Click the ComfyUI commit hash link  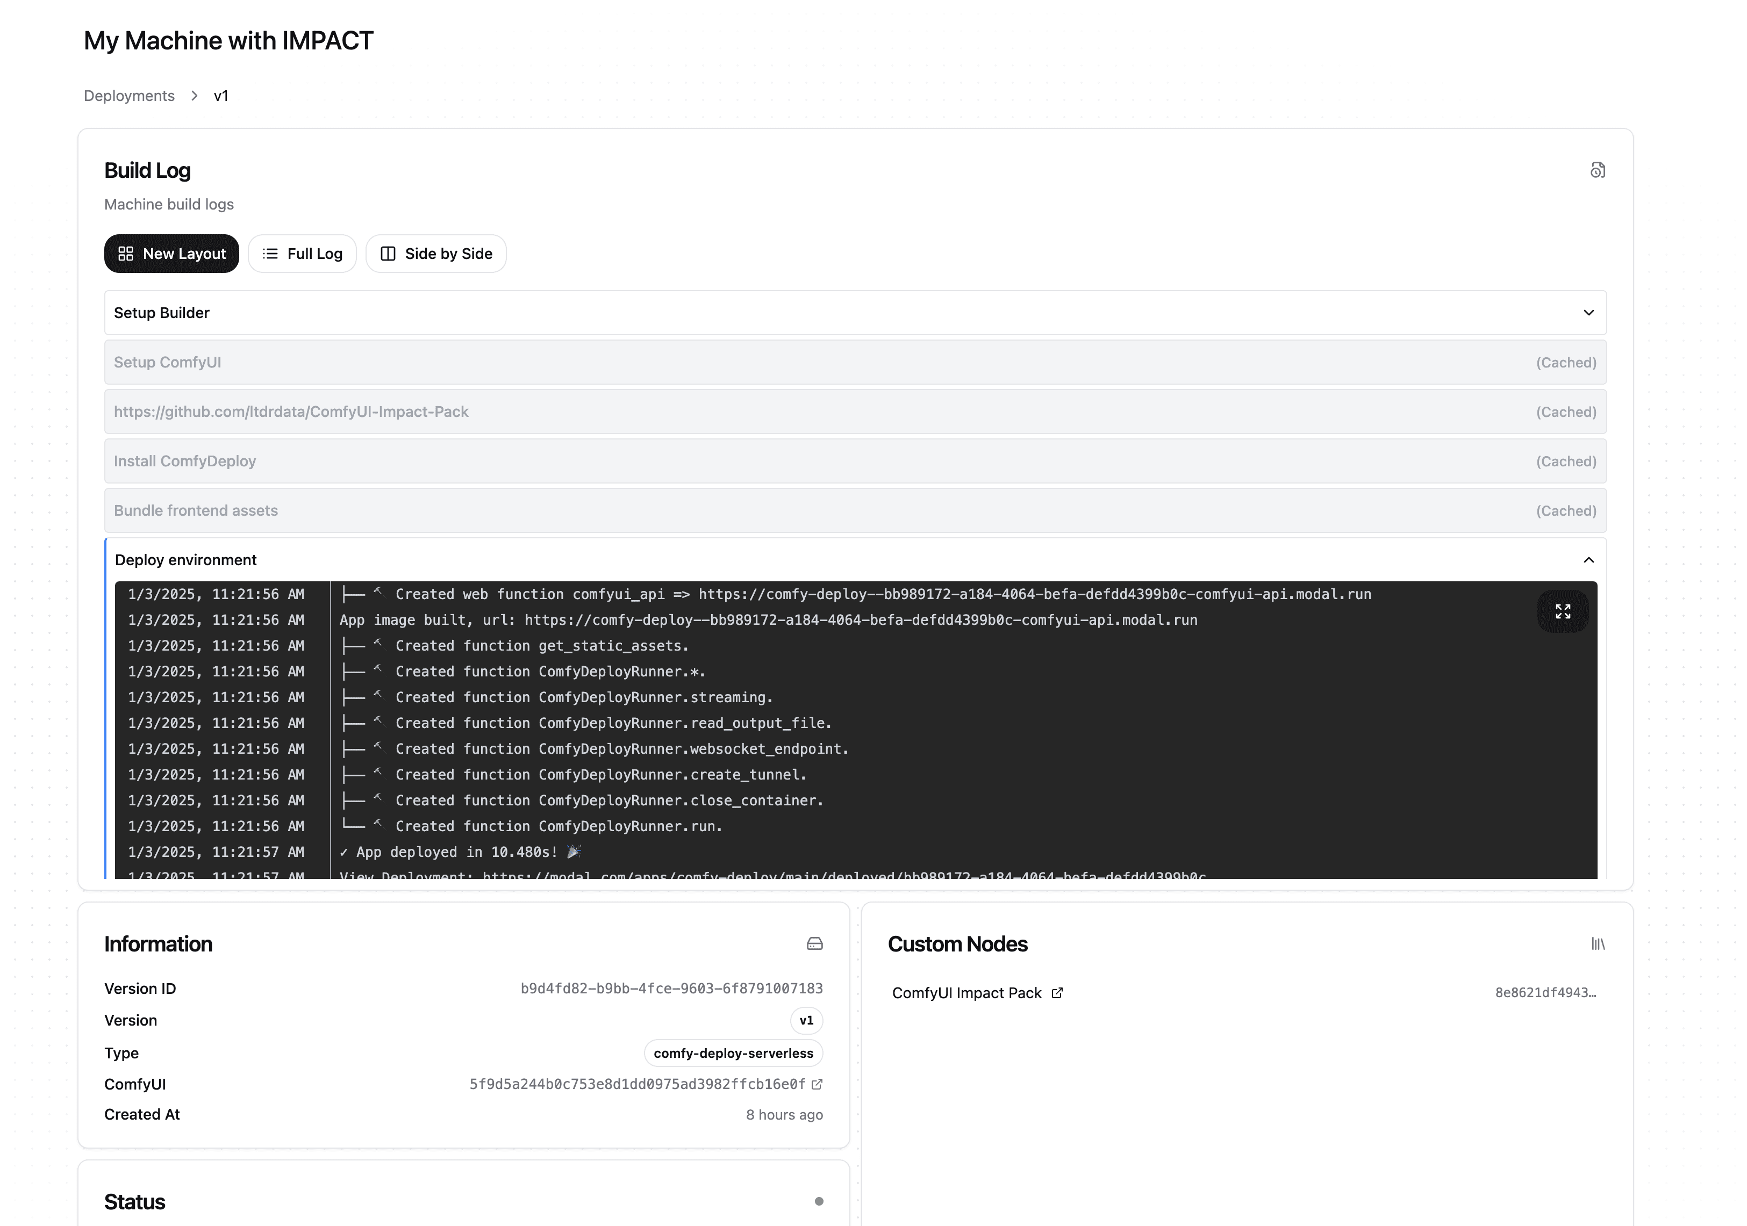pyautogui.click(x=637, y=1085)
